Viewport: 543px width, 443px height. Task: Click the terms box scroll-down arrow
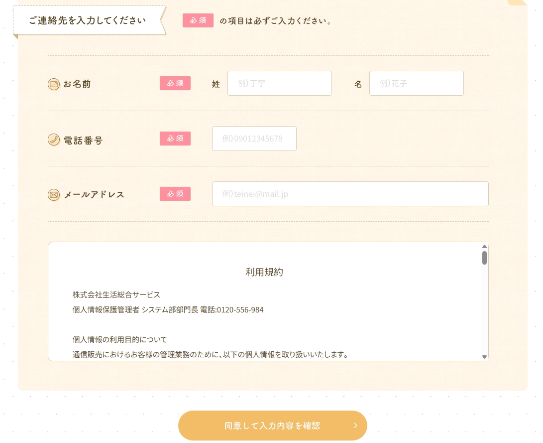(484, 357)
